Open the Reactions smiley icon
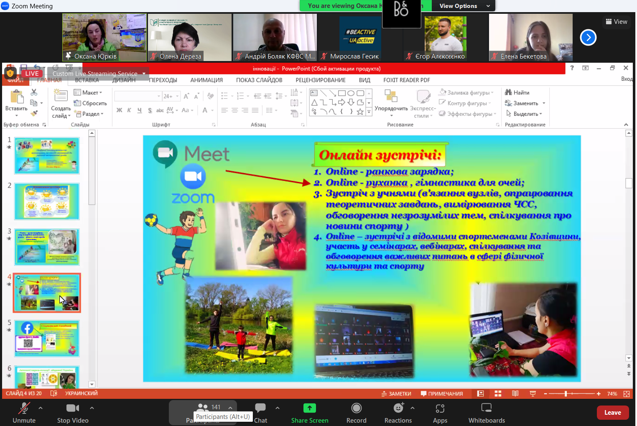This screenshot has width=637, height=426. click(398, 408)
